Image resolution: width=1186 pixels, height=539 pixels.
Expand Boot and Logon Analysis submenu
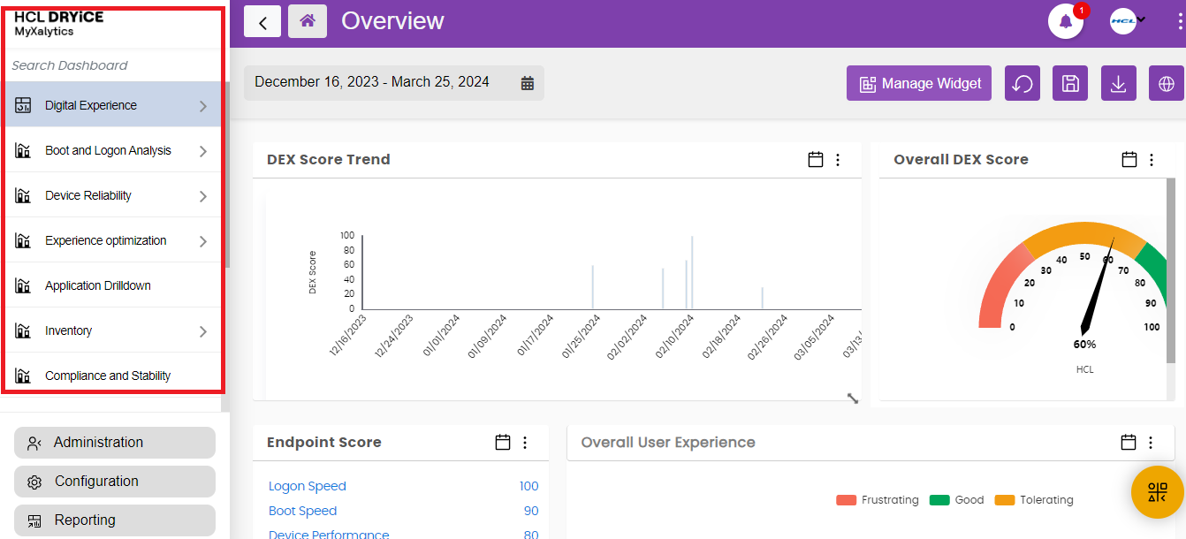(202, 151)
